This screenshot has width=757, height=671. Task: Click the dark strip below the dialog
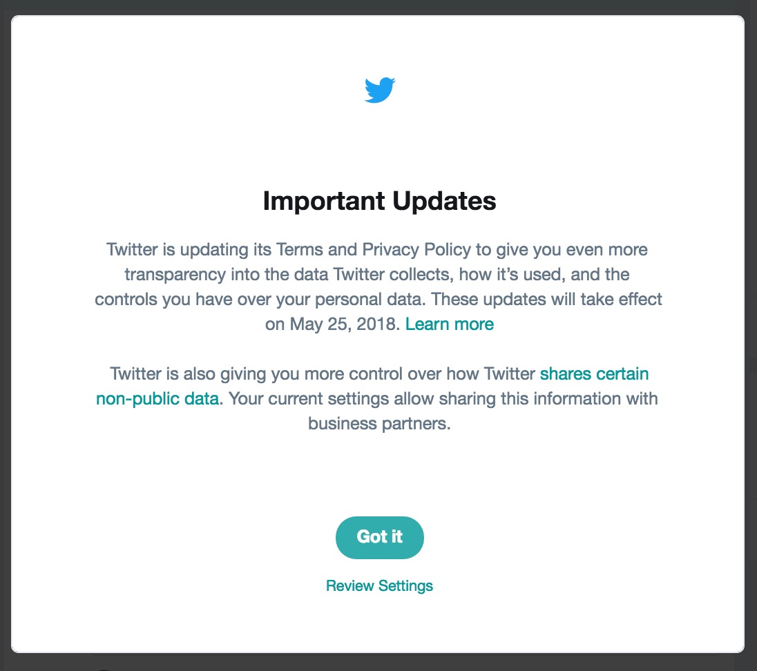click(x=378, y=663)
